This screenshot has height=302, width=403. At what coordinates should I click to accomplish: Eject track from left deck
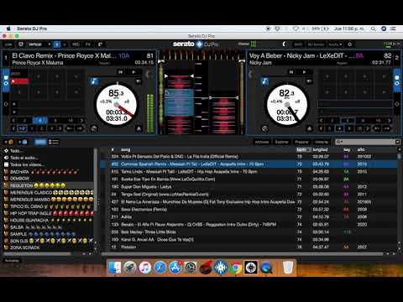(139, 128)
